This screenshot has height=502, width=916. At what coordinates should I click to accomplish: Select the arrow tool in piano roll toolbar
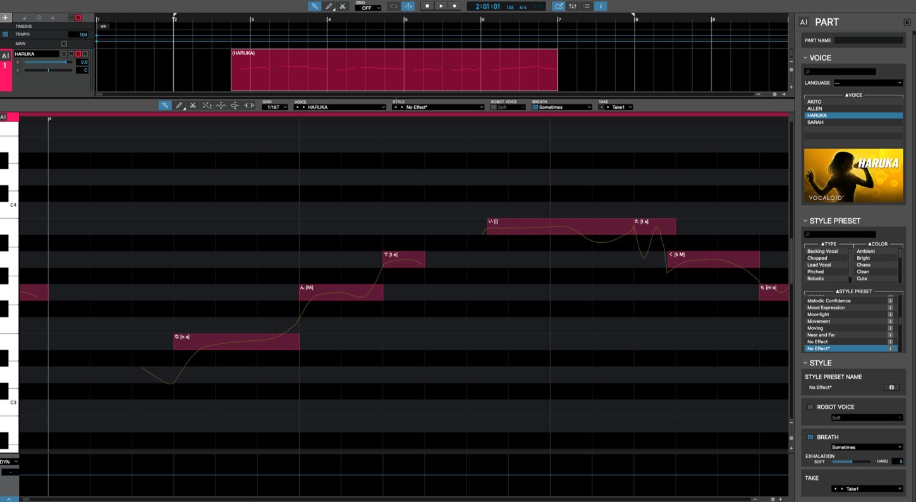165,106
